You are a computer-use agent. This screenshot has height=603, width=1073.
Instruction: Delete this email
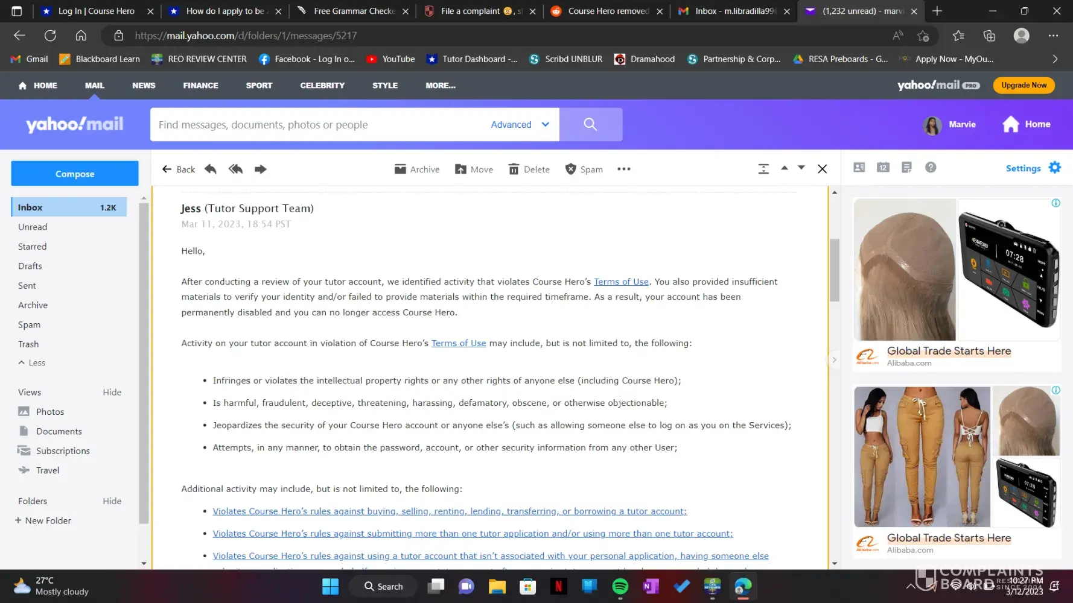529,169
